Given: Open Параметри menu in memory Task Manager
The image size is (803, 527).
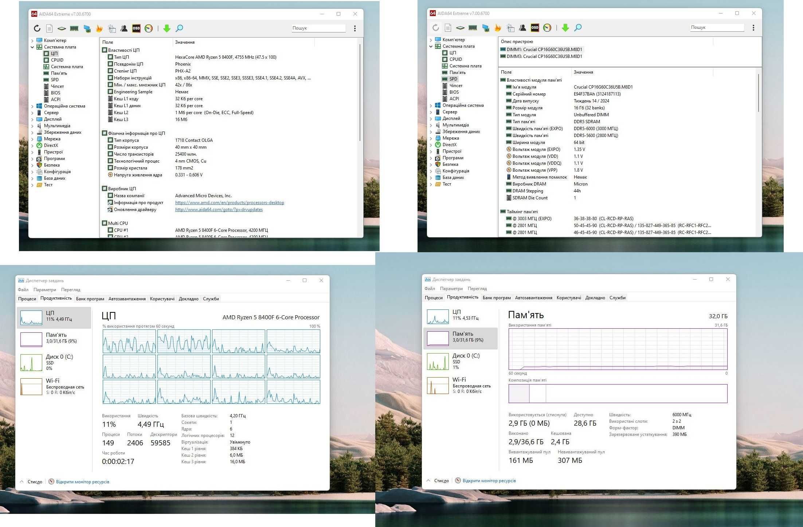Looking at the screenshot, I should (451, 289).
